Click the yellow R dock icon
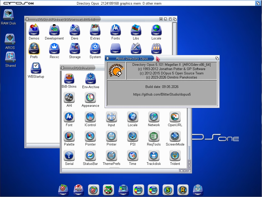Viewport: 262px width, 197px height. pos(183,190)
